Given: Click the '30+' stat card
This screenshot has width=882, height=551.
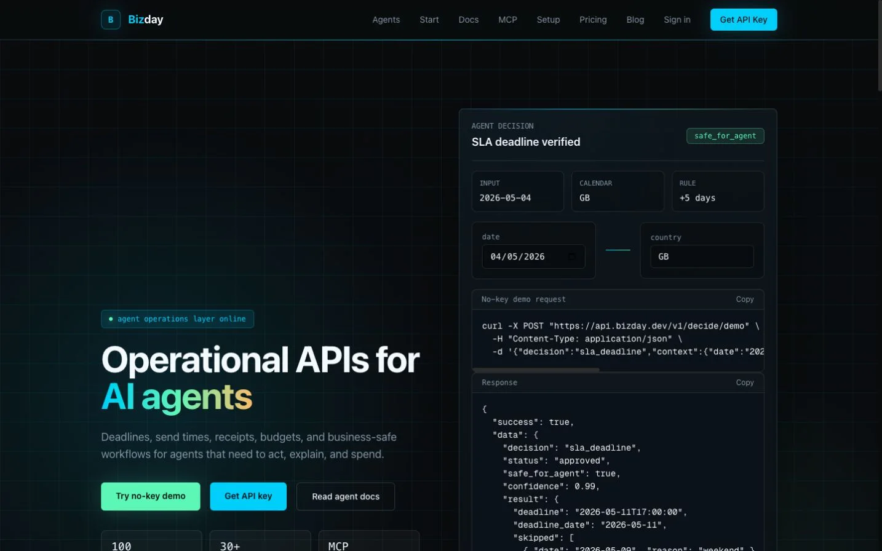Looking at the screenshot, I should point(260,541).
